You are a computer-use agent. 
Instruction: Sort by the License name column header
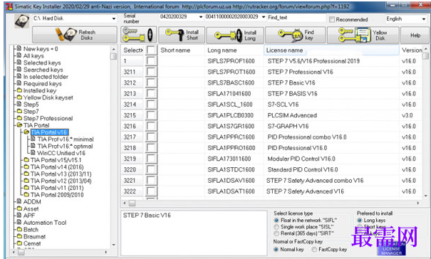point(331,51)
